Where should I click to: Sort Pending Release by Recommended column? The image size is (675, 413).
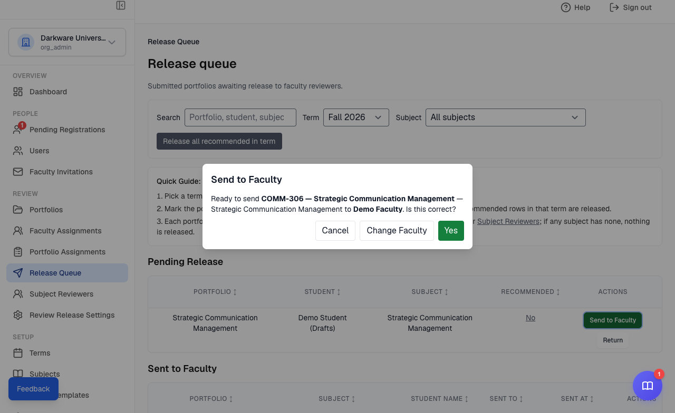[x=531, y=292]
